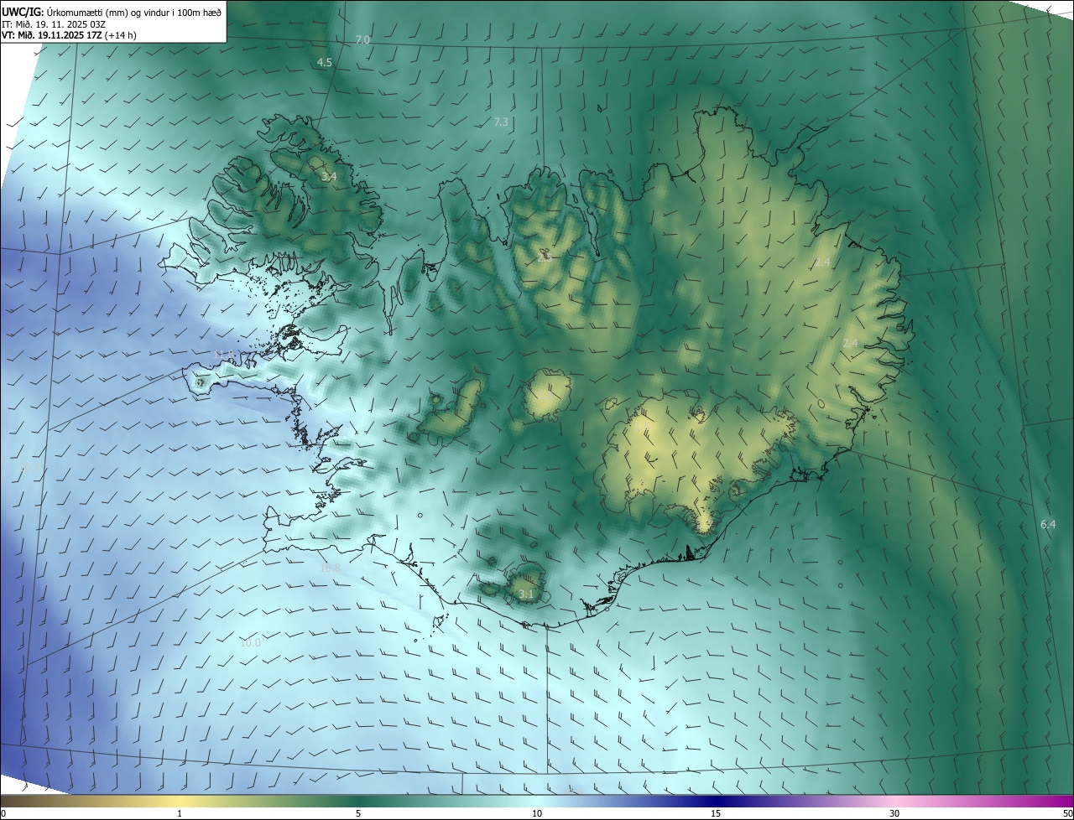Click the '50' tick on the color scale

pyautogui.click(x=1067, y=813)
